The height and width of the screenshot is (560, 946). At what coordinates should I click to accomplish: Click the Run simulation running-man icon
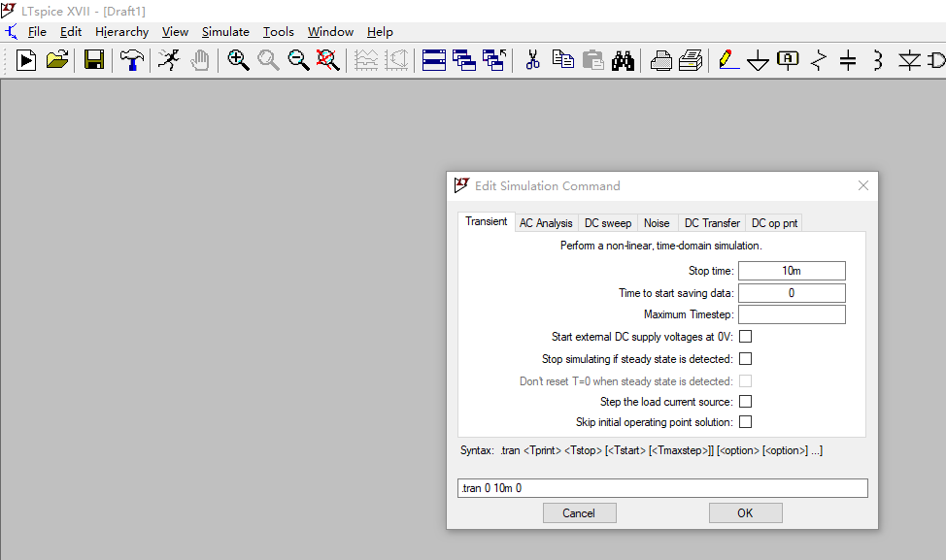(x=169, y=60)
